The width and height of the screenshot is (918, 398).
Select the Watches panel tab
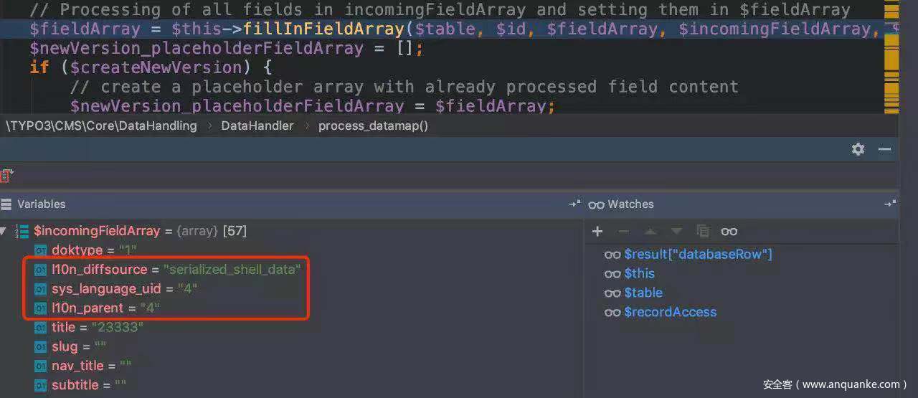click(630, 204)
